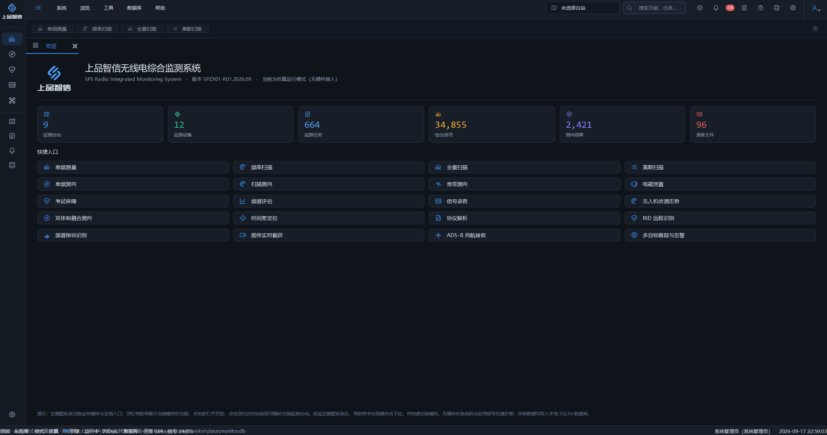Open the 数据库 menu
This screenshot has width=827, height=435.
[x=134, y=8]
